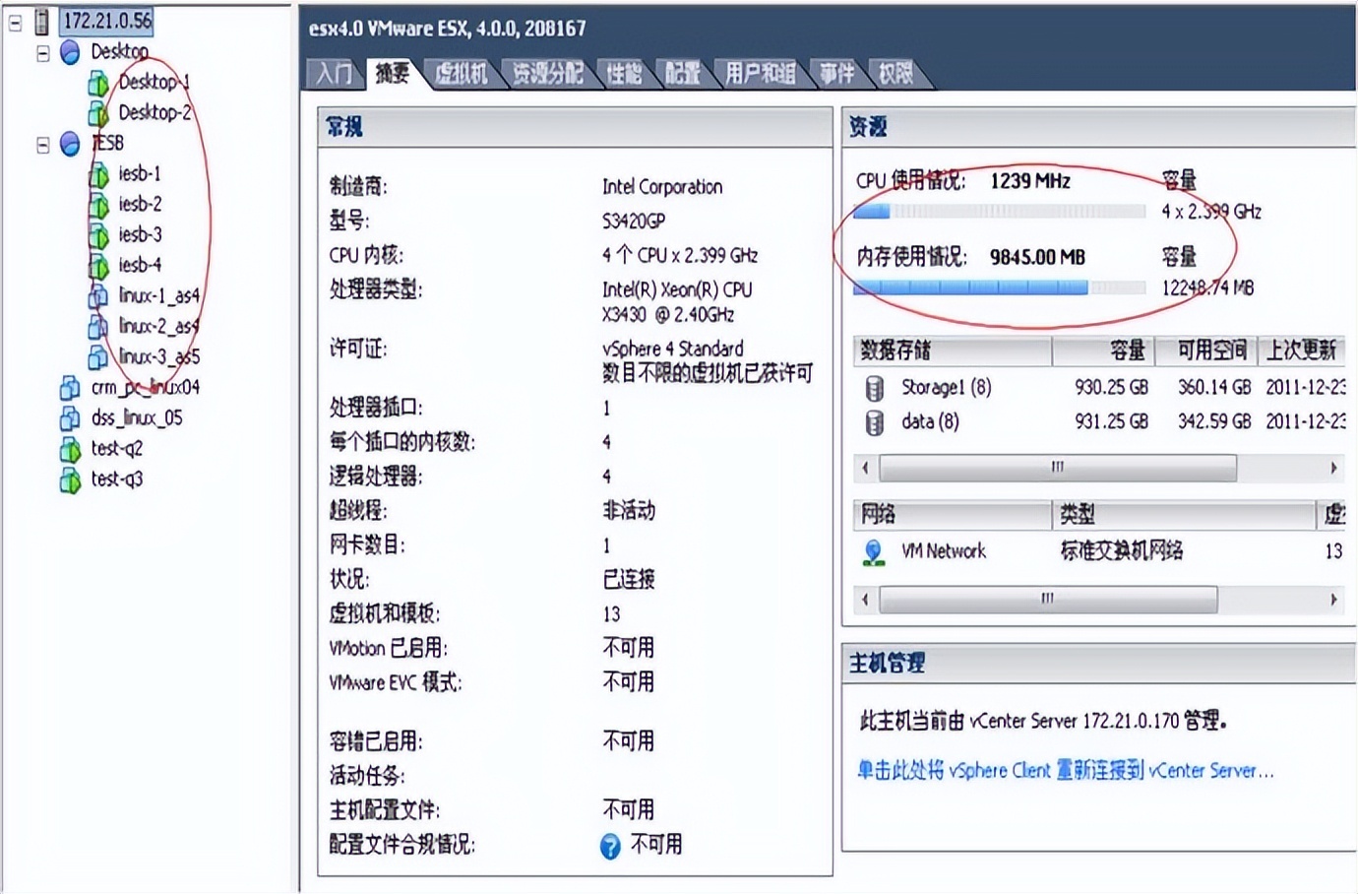Click the iesb-4 VM icon
1358x894 pixels.
pyautogui.click(x=98, y=267)
